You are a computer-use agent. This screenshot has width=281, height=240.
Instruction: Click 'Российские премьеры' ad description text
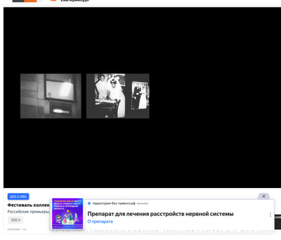(x=29, y=211)
